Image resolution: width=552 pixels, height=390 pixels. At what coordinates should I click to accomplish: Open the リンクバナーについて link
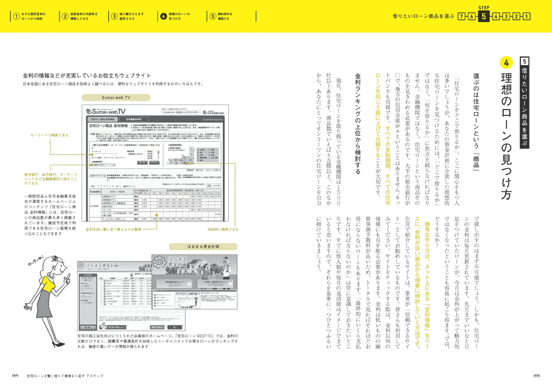click(x=213, y=119)
